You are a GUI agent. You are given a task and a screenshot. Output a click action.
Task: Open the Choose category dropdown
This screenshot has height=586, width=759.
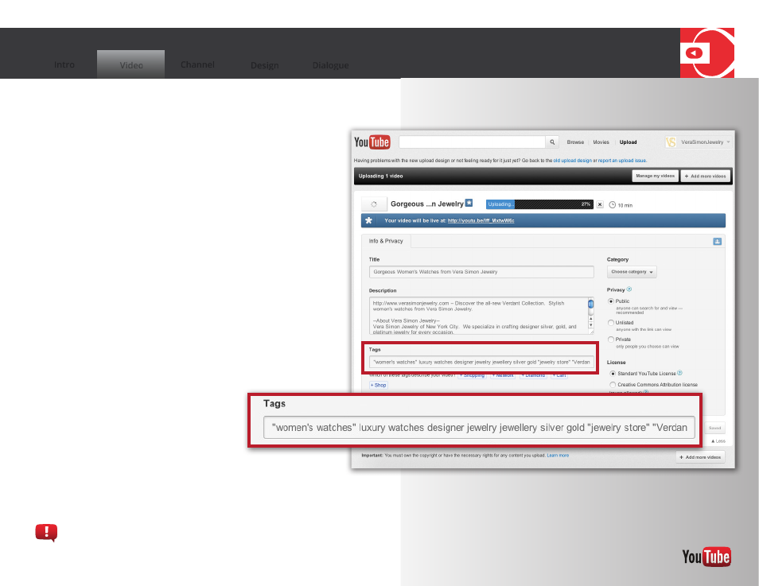pyautogui.click(x=632, y=272)
